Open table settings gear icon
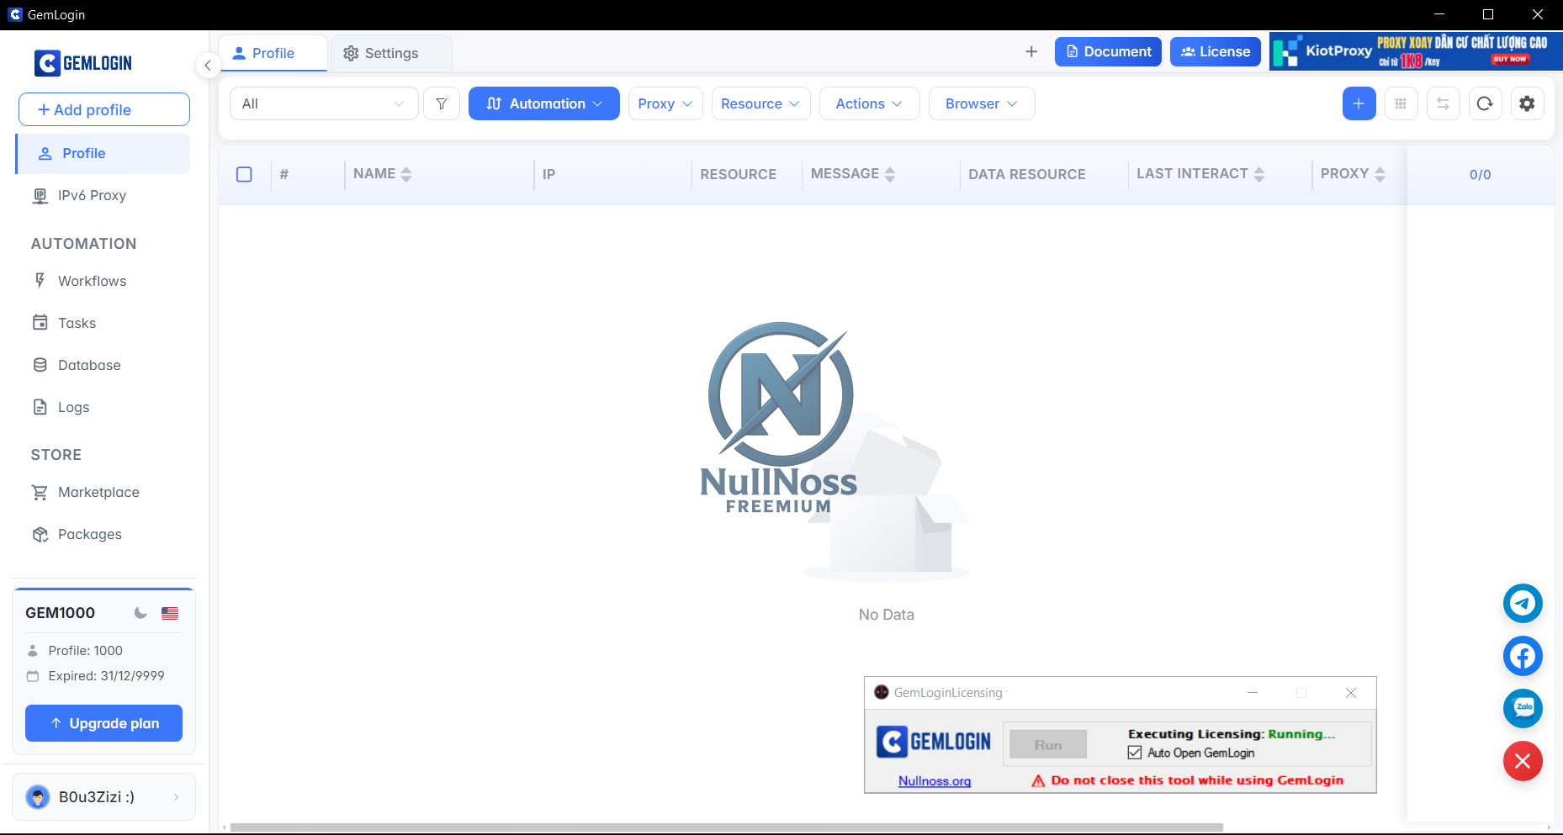Image resolution: width=1563 pixels, height=835 pixels. tap(1527, 103)
